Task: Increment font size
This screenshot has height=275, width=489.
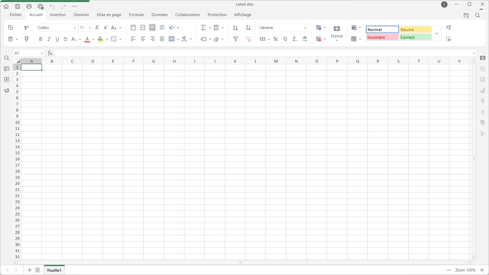Action: (x=97, y=28)
